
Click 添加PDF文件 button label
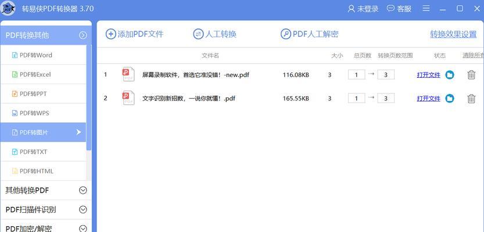(x=141, y=34)
